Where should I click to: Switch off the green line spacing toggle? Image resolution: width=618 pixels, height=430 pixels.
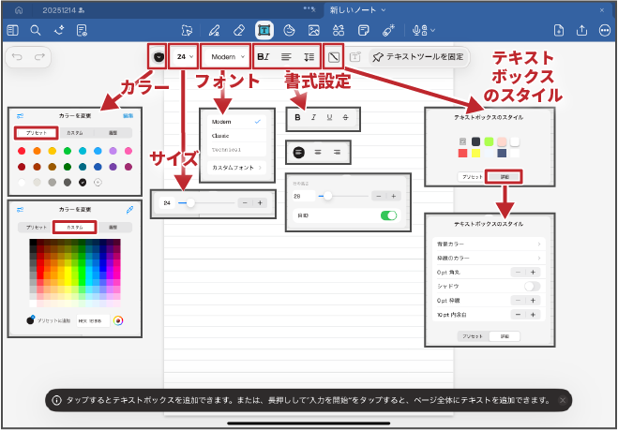(388, 215)
